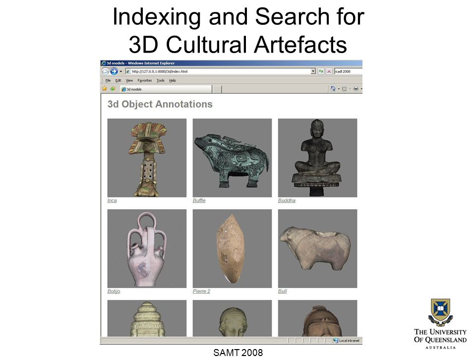Image resolution: width=476 pixels, height=357 pixels.
Task: Click the pale female bust thumbnail in bottom row
Action: point(232,318)
